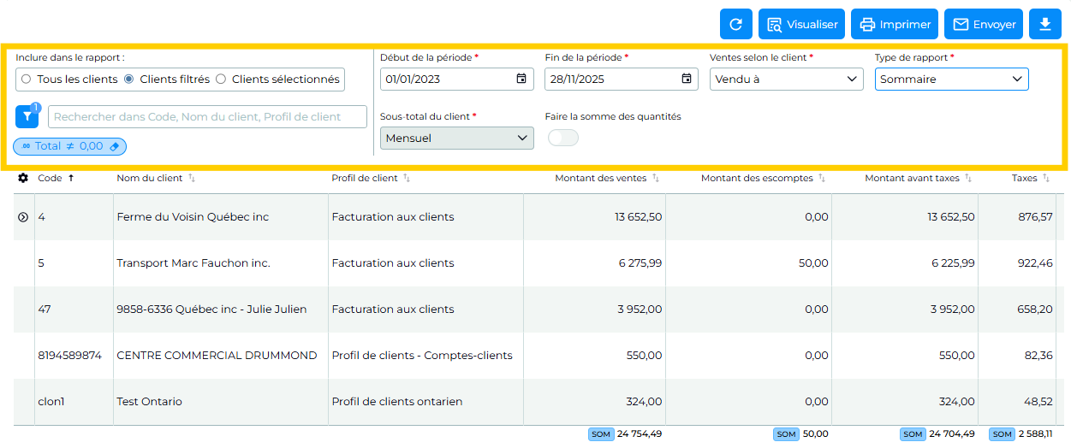Screen dimensions: 1071x448
Task: Click taxes value 922,46
Action: coord(1034,263)
